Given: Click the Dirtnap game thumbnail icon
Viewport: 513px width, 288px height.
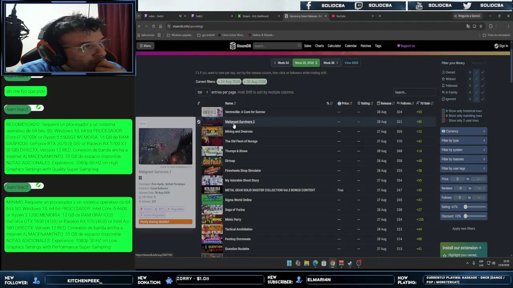Looking at the screenshot, I should [x=212, y=161].
